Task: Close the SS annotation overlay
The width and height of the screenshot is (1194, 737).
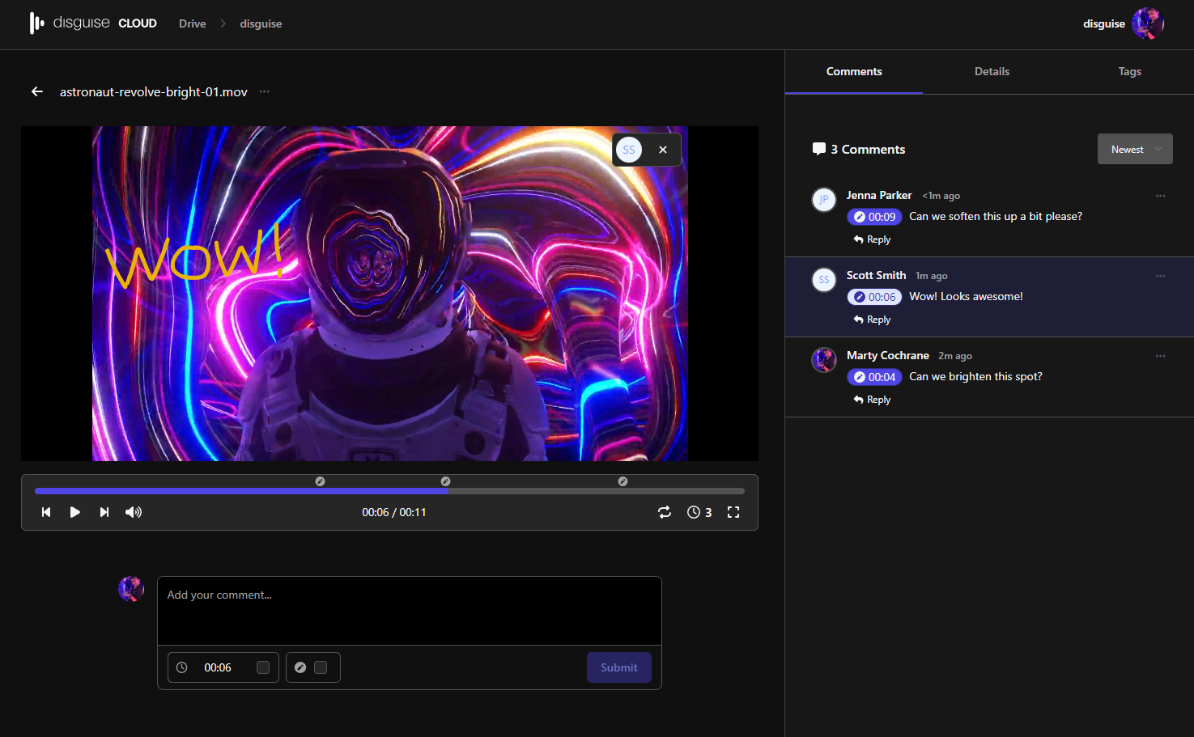Action: [663, 150]
